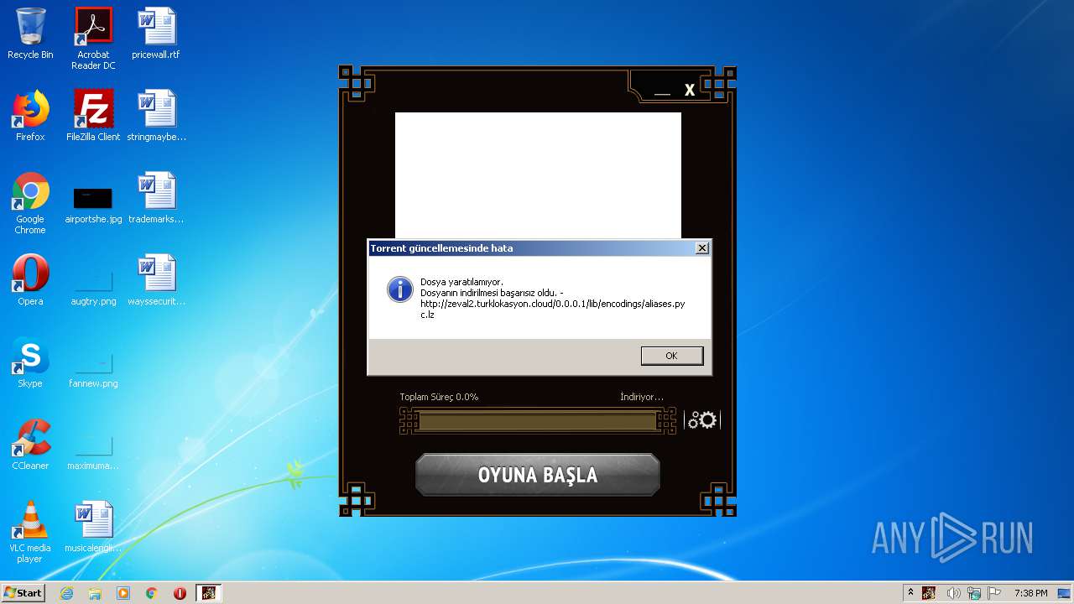The width and height of the screenshot is (1074, 604).
Task: Click the failed download URL text
Action: pyautogui.click(x=553, y=309)
